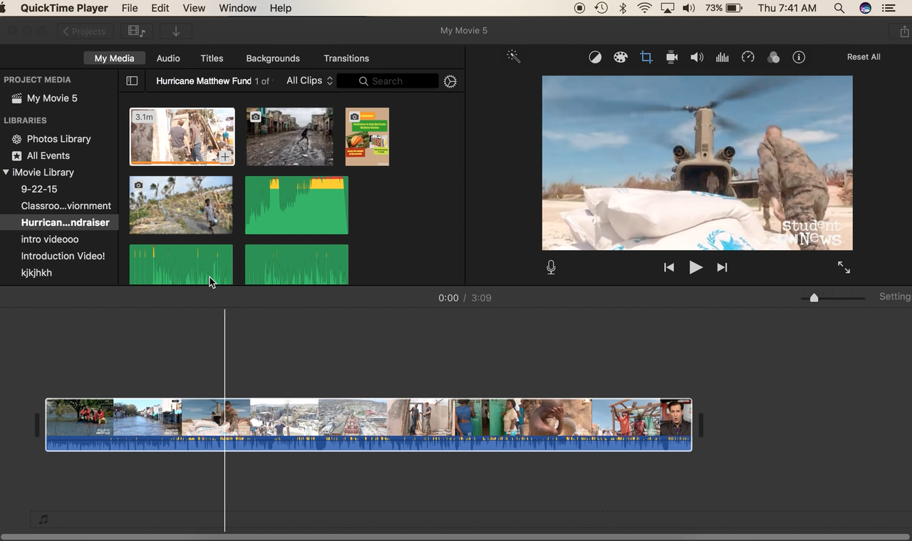Screen dimensions: 912x541
Task: Open the All Clips filter dropdown
Action: click(x=308, y=81)
